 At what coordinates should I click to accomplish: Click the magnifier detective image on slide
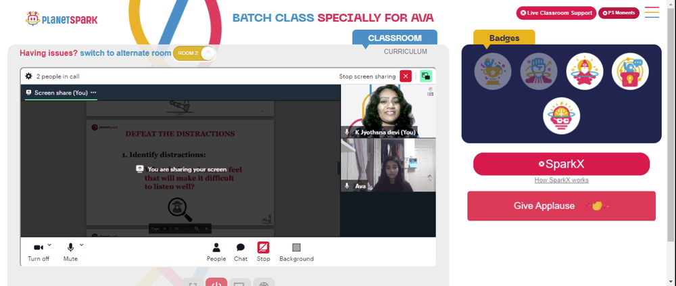tap(180, 209)
